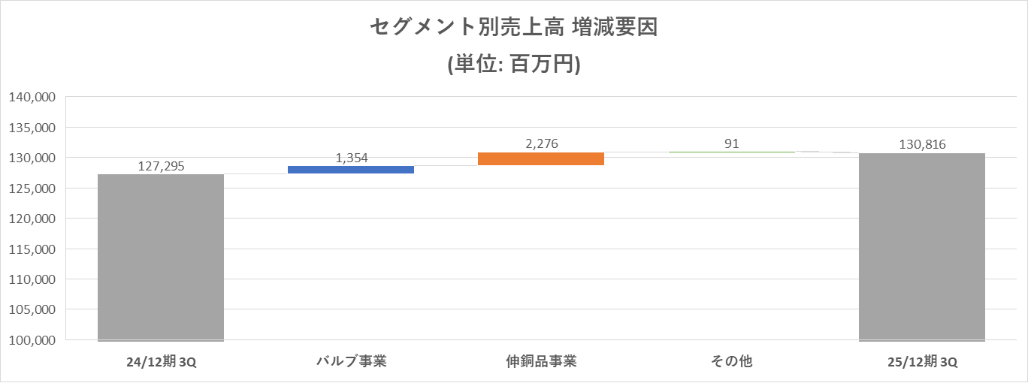This screenshot has height=383, width=1028.
Task: Click the 127,295 data label
Action: [161, 166]
